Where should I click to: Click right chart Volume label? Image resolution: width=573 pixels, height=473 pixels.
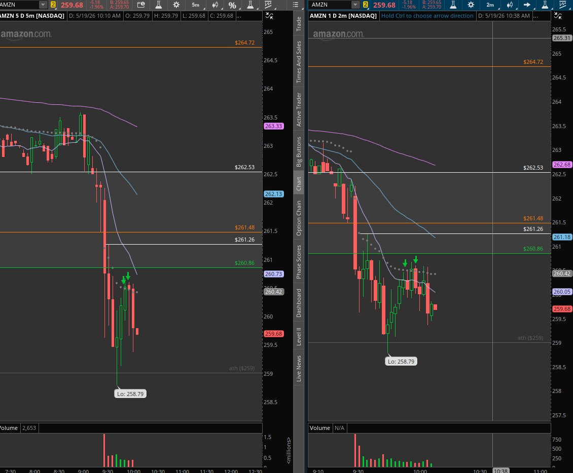pyautogui.click(x=320, y=428)
